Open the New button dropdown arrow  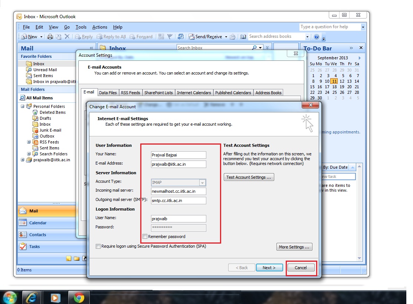(41, 37)
